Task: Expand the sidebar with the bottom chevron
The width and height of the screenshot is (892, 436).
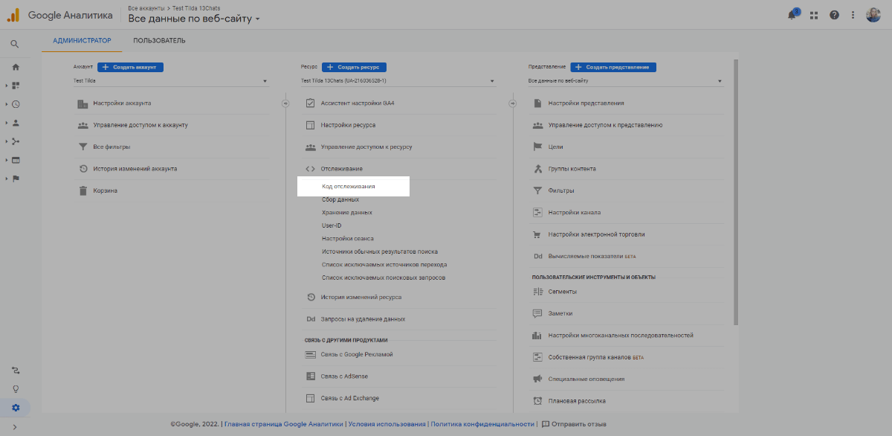Action: 16,427
